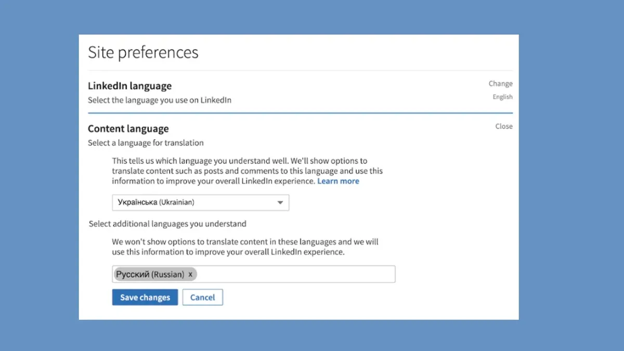
Task: Select the Content language heading
Action: [128, 129]
